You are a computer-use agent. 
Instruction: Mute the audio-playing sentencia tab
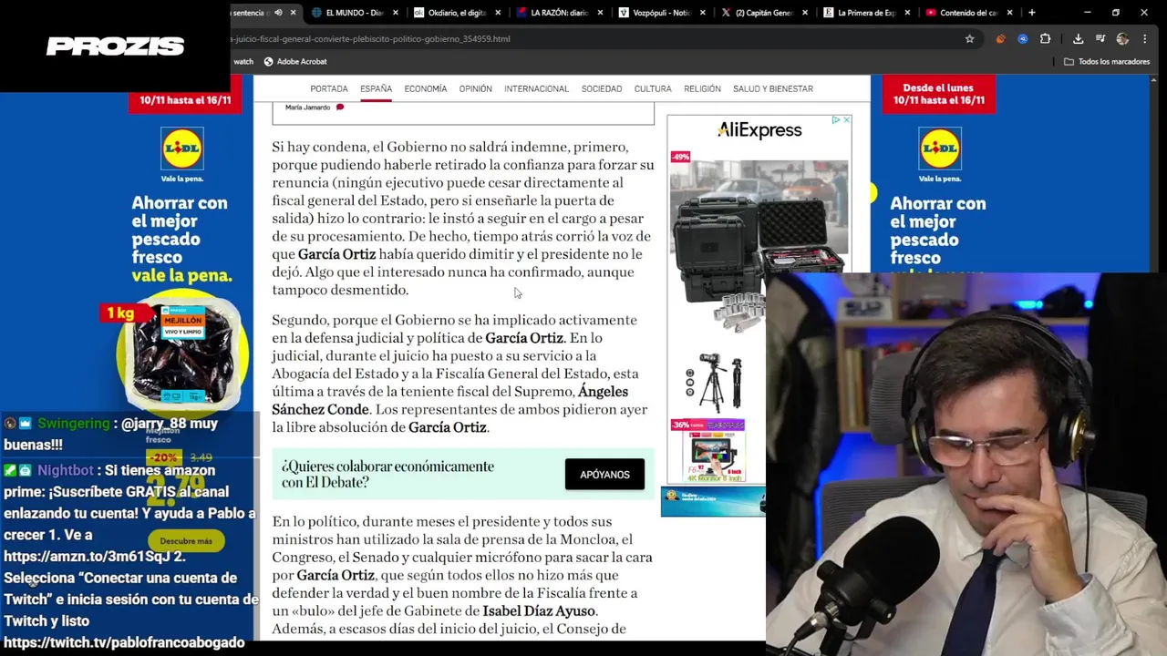pos(278,13)
